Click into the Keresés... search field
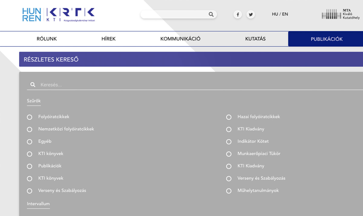 click(181, 85)
